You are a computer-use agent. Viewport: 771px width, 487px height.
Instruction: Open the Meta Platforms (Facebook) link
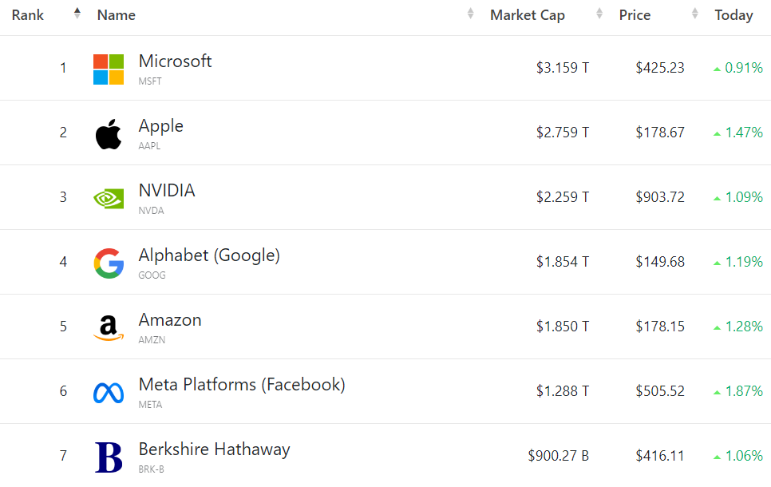pyautogui.click(x=242, y=385)
